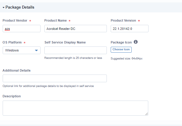Click the OS Platform label
Viewport: 182px width, 126px height.
coord(12,42)
